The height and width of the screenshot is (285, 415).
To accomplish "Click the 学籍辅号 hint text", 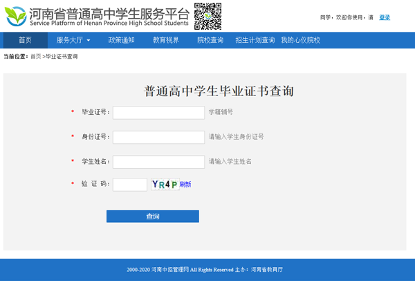I will pyautogui.click(x=221, y=112).
